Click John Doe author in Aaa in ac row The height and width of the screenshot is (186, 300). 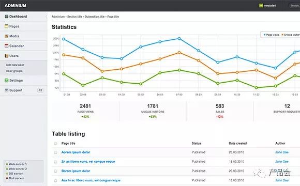pos(282,180)
